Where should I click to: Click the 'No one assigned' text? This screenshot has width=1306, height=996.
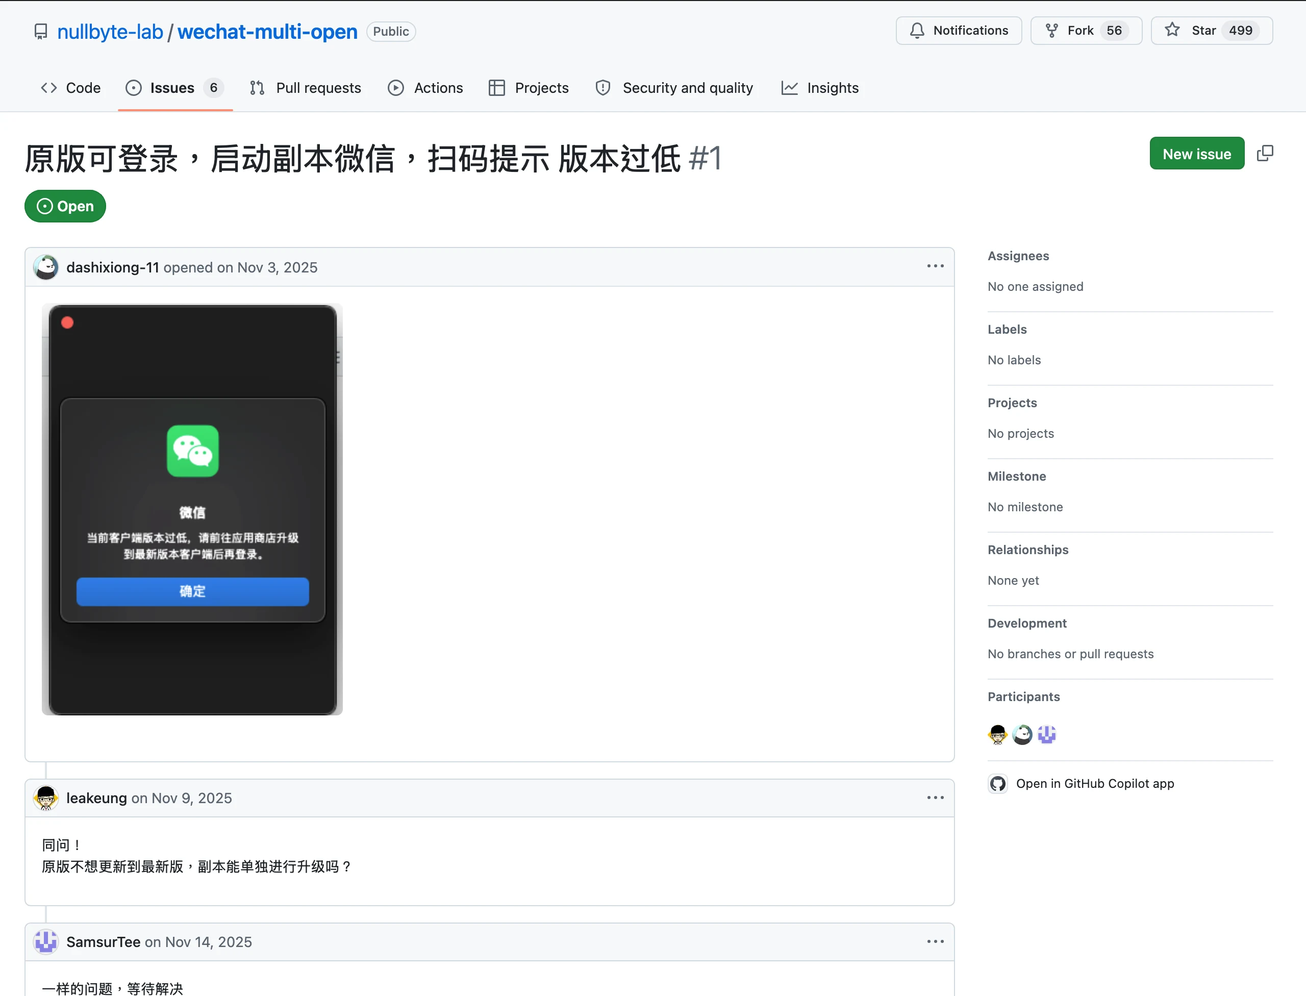[1035, 287]
